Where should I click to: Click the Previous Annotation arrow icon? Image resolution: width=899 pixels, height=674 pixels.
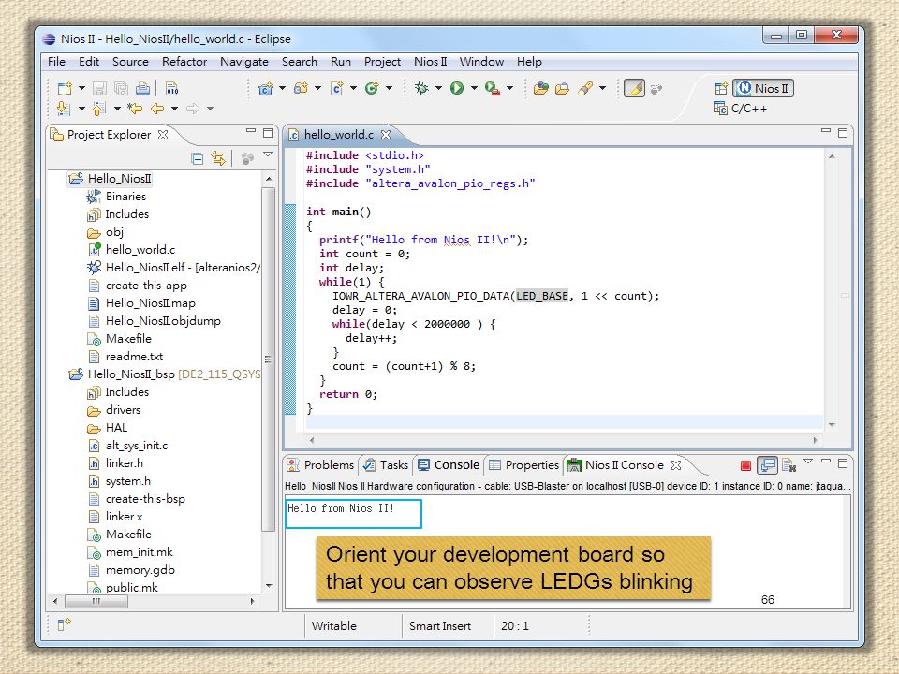[99, 108]
